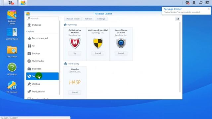Click the Antivirus Essential title
The width and height of the screenshot is (212, 119).
pyautogui.click(x=98, y=30)
